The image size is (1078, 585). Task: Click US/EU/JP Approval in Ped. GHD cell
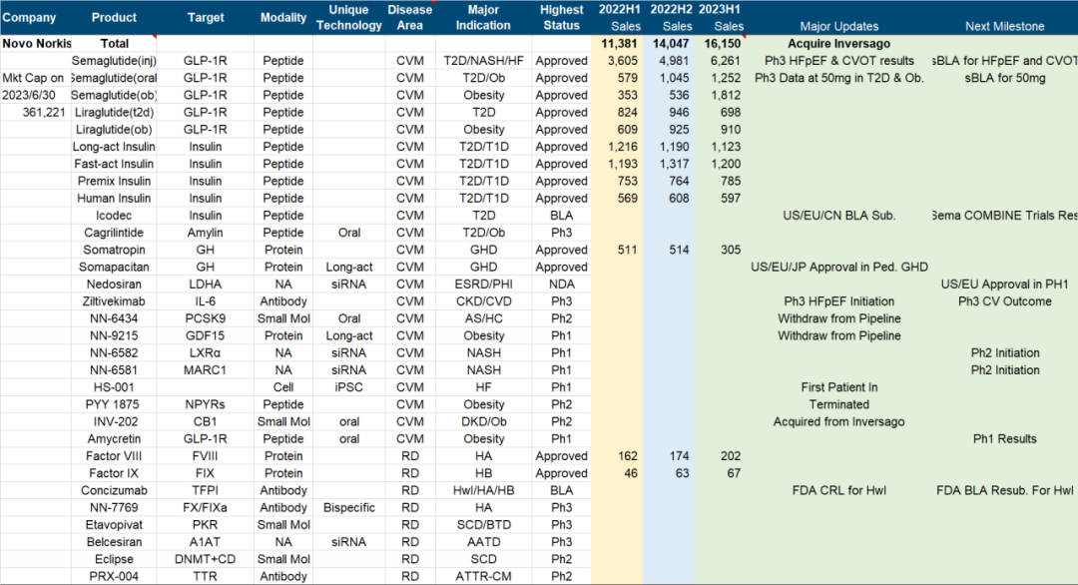click(838, 267)
